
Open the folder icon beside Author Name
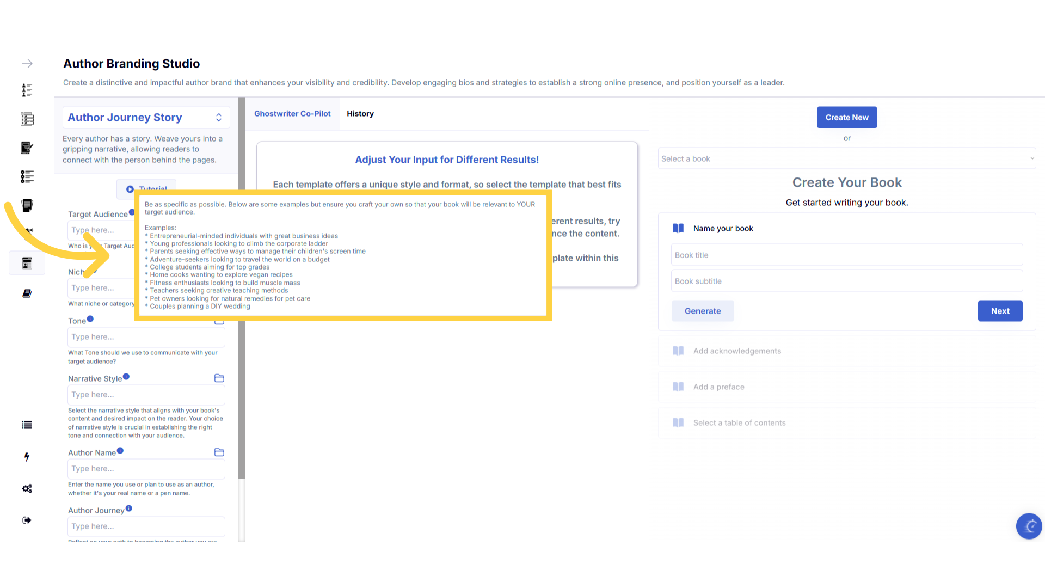coord(219,452)
